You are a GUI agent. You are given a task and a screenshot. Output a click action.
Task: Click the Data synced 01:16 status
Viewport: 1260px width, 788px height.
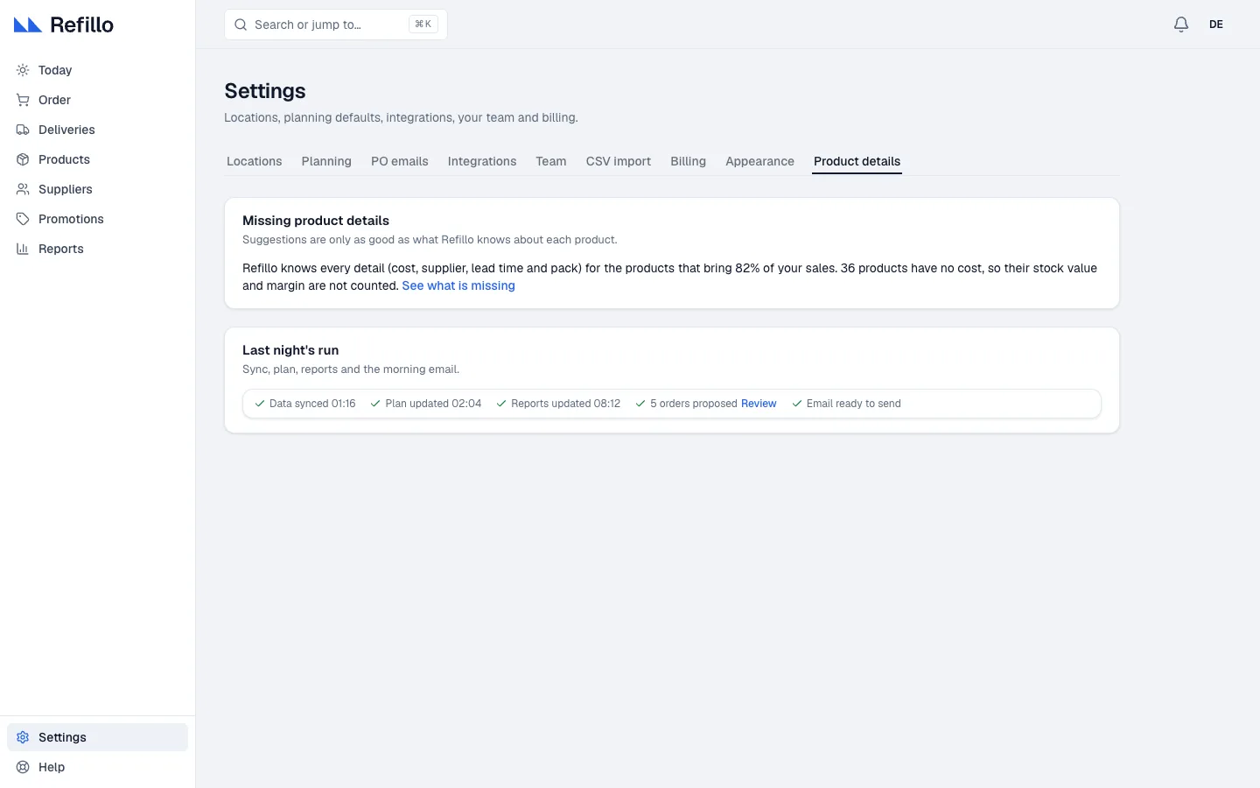coord(305,404)
